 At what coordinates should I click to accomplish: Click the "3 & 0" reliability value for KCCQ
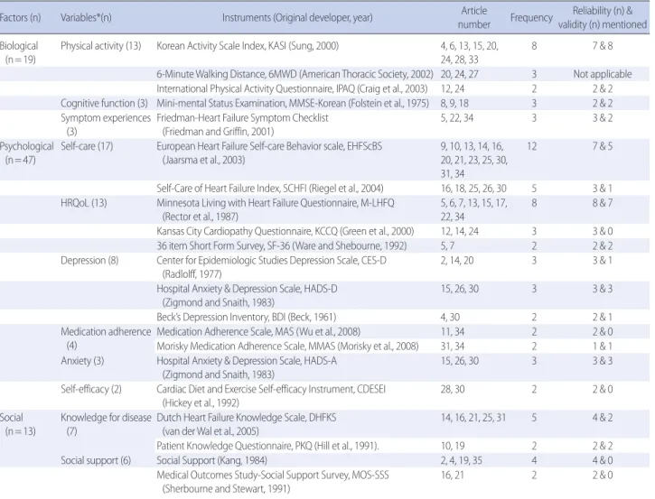603,231
